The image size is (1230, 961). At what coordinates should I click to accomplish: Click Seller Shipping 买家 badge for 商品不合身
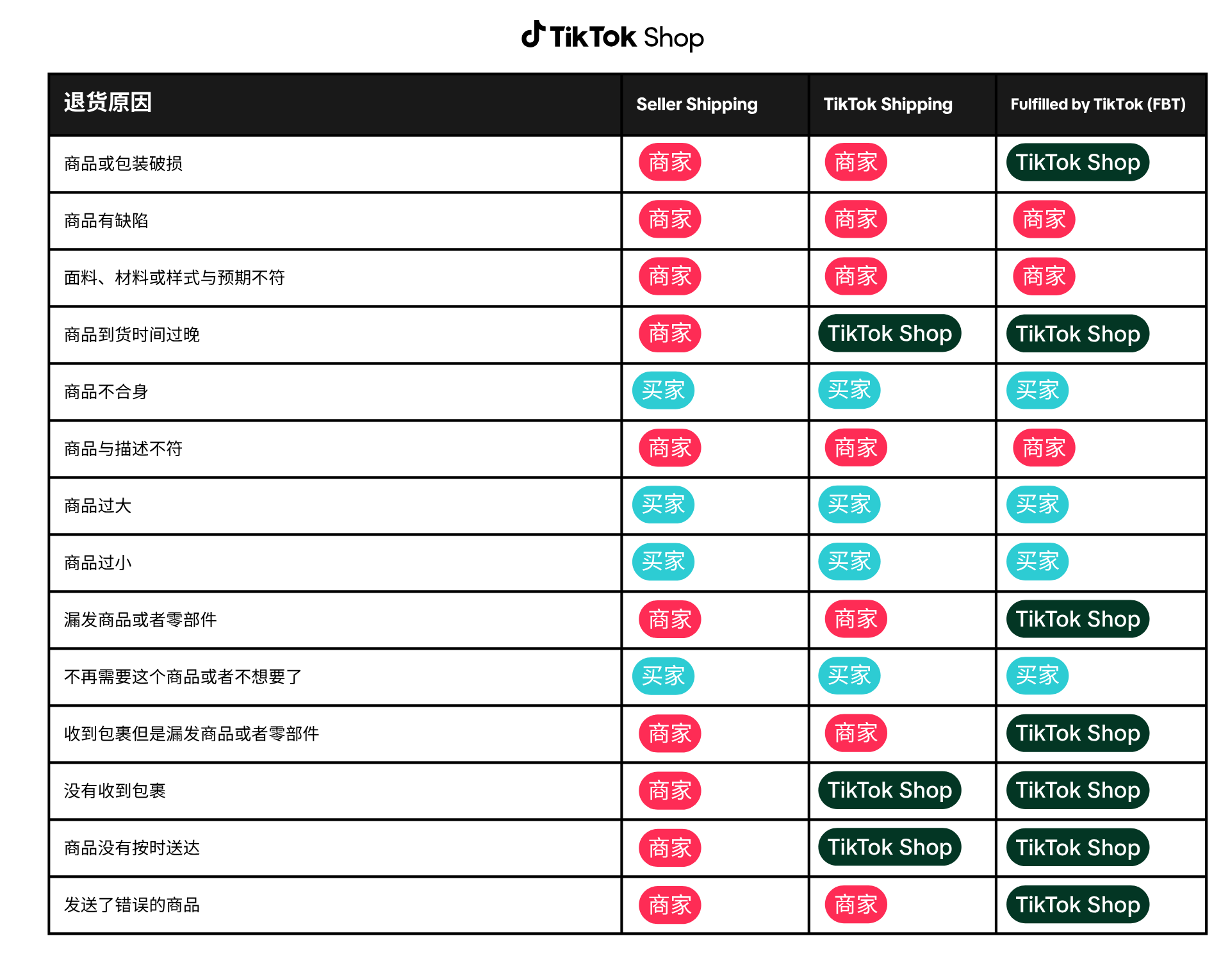click(x=663, y=391)
